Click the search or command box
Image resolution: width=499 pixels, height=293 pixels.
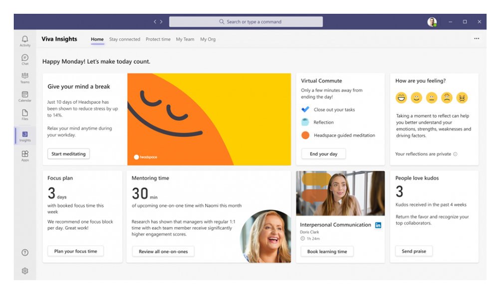[246, 21]
